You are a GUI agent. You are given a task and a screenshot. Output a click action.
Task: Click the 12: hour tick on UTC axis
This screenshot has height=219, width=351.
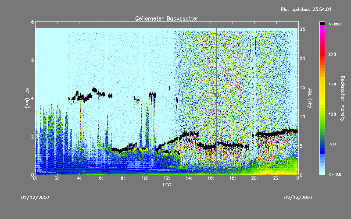(167, 178)
